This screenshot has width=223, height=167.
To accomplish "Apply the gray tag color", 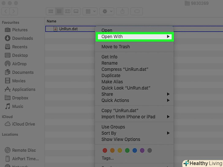I will [x=149, y=150].
